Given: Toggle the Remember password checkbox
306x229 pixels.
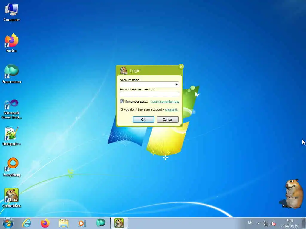Looking at the screenshot, I should pos(122,101).
